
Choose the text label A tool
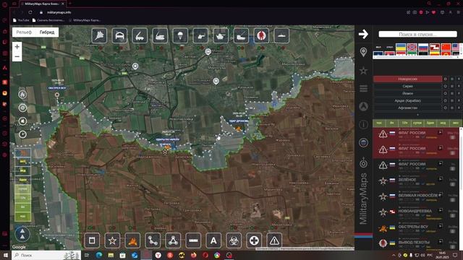[213, 240]
